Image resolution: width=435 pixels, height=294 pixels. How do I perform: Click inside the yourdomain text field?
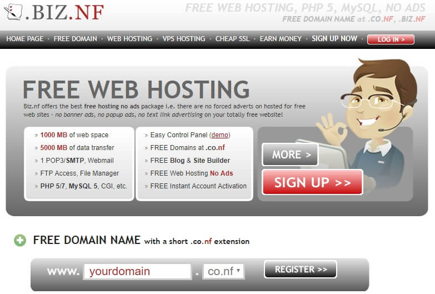[x=137, y=271]
